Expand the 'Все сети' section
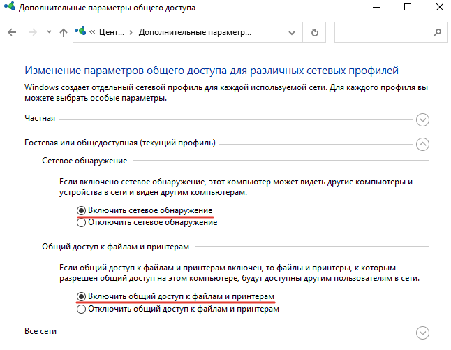Screen dimensions: 451x350 pyautogui.click(x=422, y=333)
